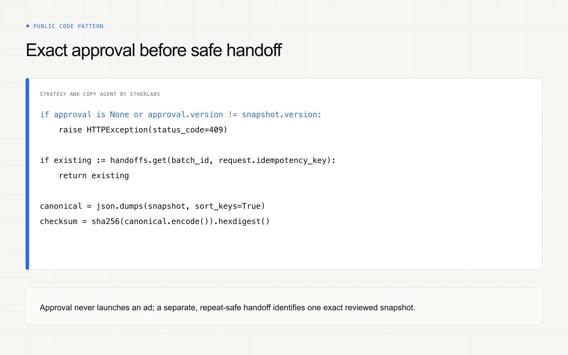The height and width of the screenshot is (355, 568).
Task: Select the STRATEGY AND COPY AGENT BY ETHERLABS caption
Action: point(100,94)
